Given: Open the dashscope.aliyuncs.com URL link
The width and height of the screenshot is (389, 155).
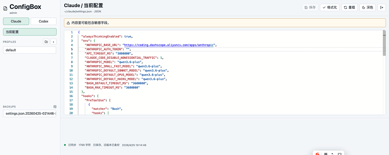Looking at the screenshot, I should pyautogui.click(x=169, y=45).
